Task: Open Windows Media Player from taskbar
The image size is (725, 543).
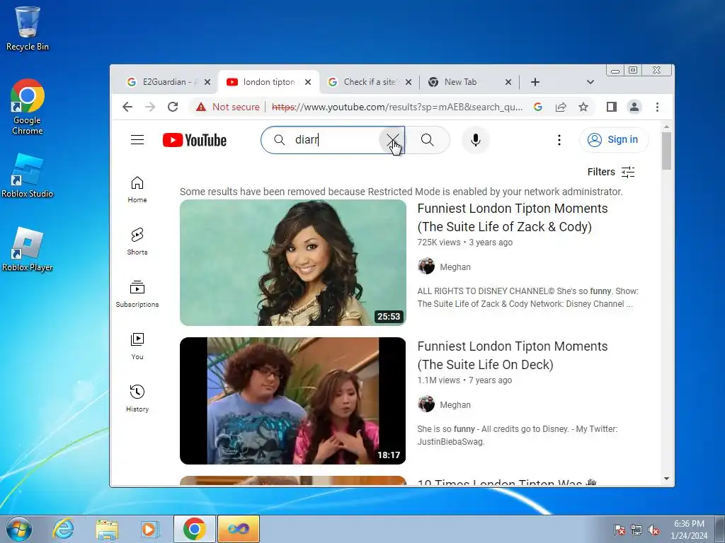Action: click(150, 529)
